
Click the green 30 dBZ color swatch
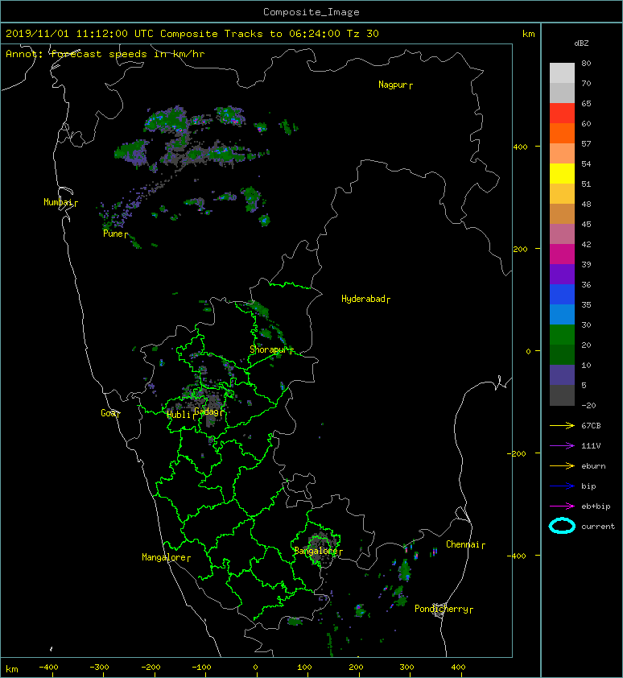click(x=562, y=334)
